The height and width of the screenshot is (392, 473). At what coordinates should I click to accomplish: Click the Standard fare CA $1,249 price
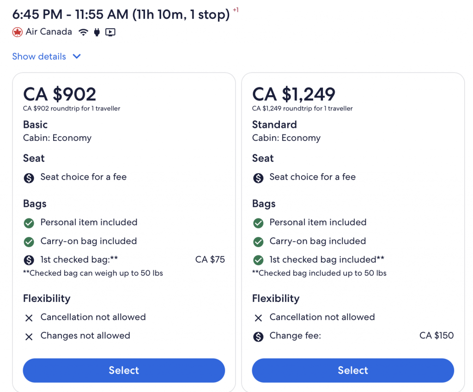[294, 94]
